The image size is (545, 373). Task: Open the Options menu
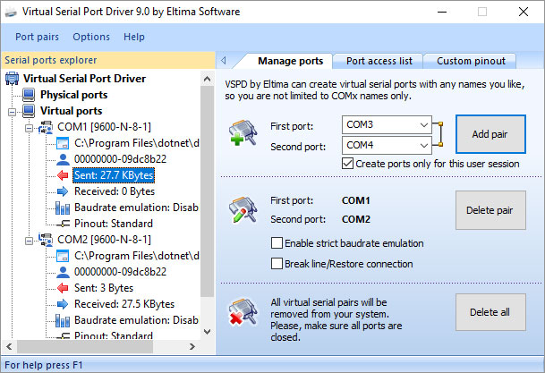[91, 37]
